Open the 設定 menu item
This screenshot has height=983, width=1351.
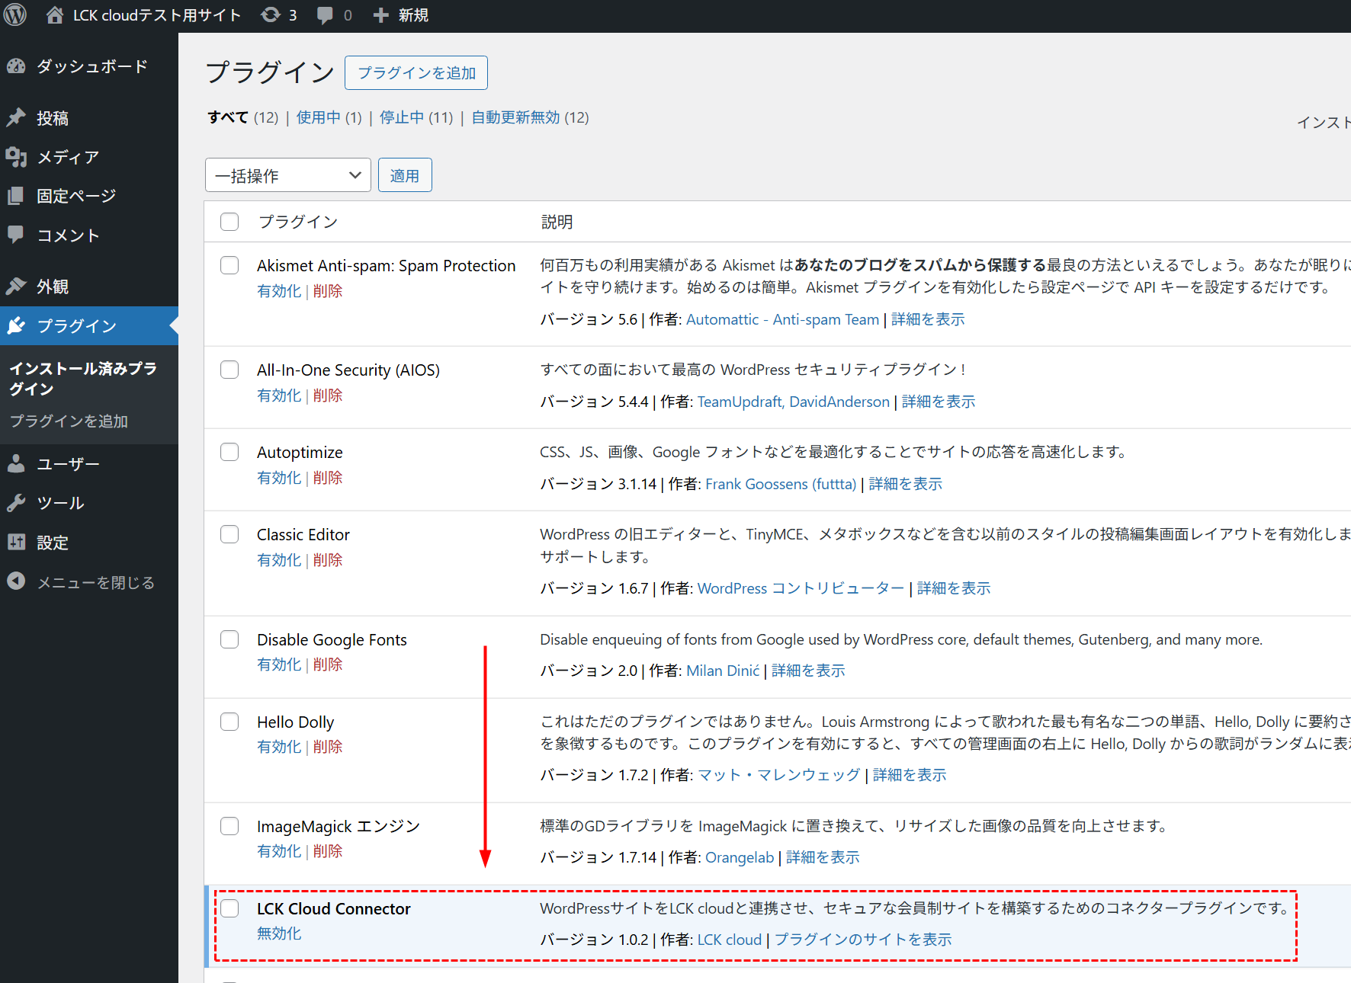coord(53,543)
